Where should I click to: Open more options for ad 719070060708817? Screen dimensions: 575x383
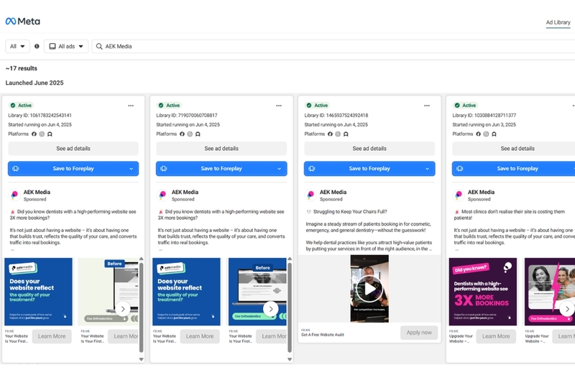279,106
